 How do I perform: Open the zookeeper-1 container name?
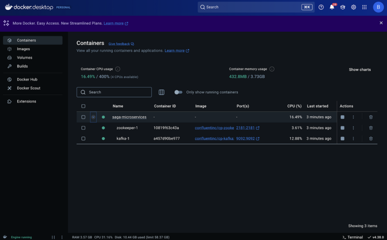click(x=127, y=128)
